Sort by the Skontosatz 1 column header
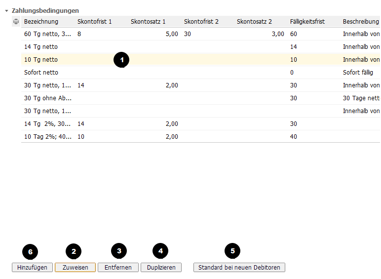Screen dimensions: 381x279 (x=148, y=22)
